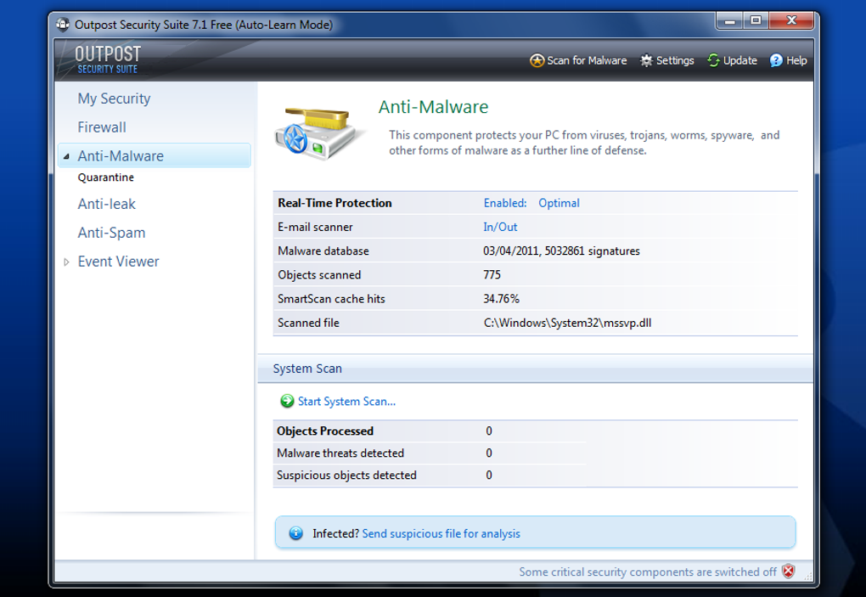Open the Anti-leak section
866x597 pixels.
coord(107,205)
